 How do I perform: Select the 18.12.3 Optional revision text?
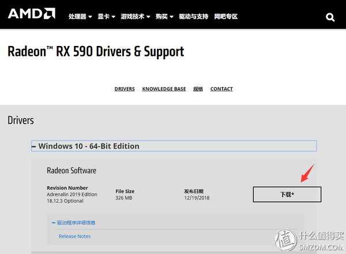[x=65, y=201]
